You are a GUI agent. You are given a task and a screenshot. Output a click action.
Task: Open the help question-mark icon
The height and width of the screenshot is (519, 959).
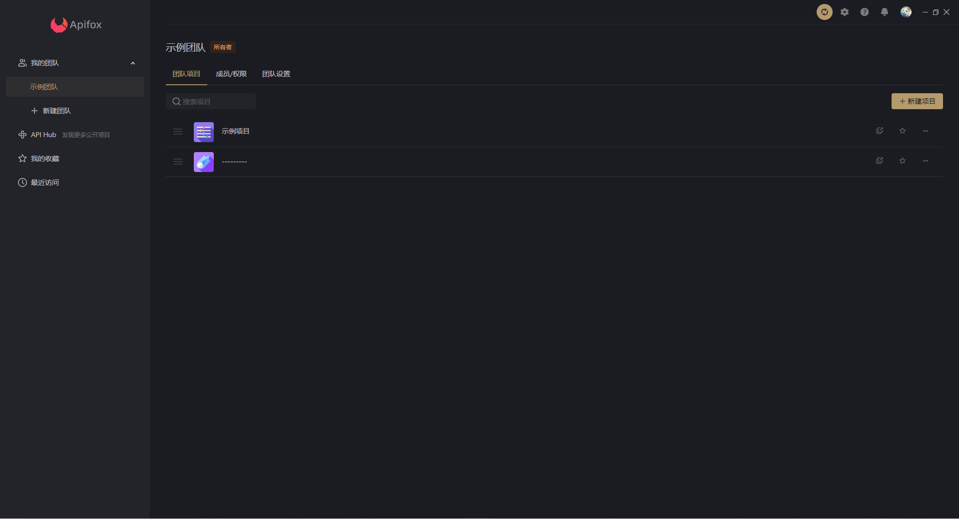865,12
